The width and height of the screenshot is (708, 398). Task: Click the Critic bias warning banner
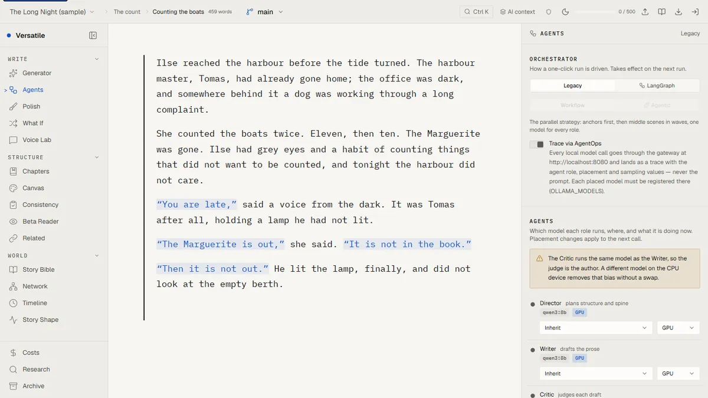[x=615, y=268]
